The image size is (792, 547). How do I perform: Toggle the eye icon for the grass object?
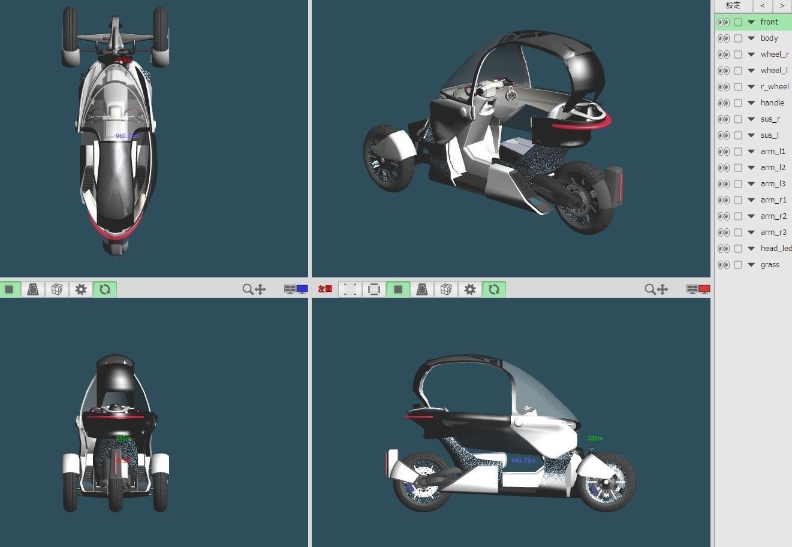(722, 264)
